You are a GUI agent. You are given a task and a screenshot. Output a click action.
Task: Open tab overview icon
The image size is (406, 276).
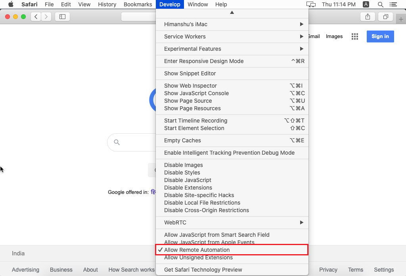(385, 17)
